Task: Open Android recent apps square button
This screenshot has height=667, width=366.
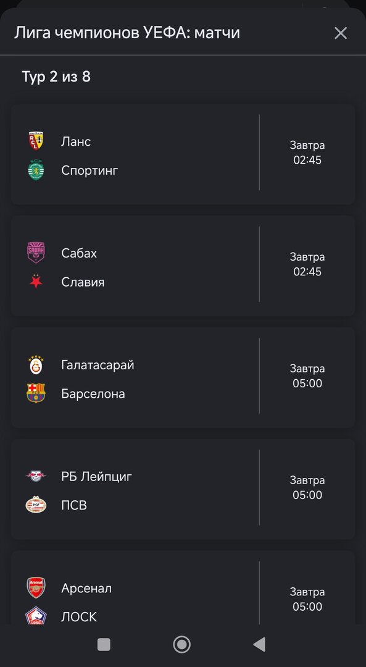Action: point(104,644)
